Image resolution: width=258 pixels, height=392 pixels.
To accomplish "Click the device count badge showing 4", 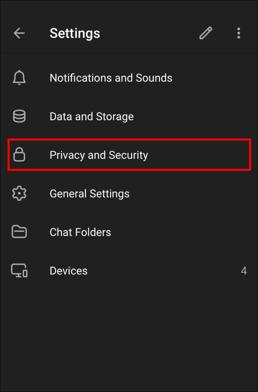I will point(244,270).
